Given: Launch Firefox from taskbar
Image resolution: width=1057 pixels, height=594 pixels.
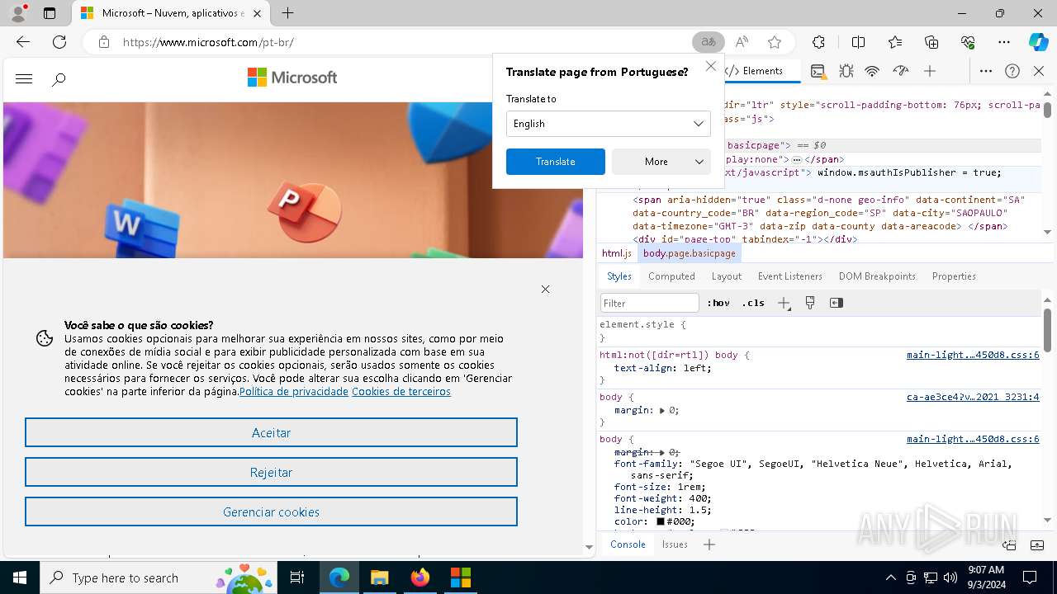Looking at the screenshot, I should tap(420, 577).
